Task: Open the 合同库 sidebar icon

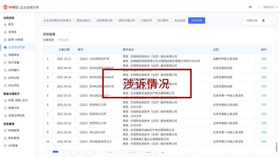Action: click(5, 32)
